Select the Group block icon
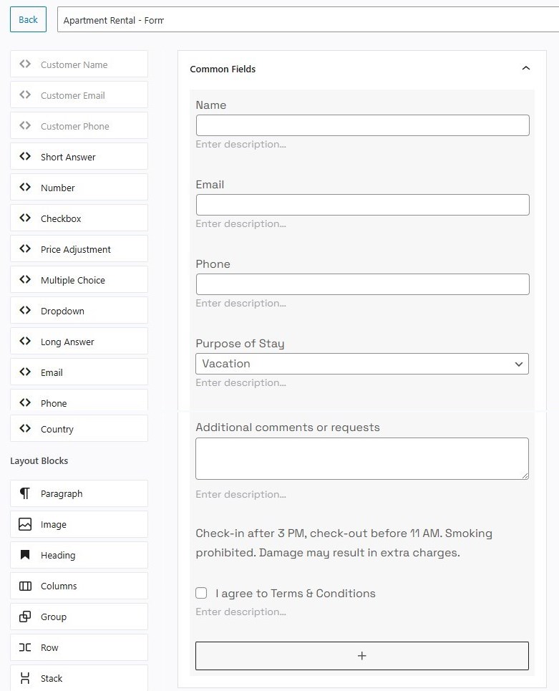This screenshot has width=559, height=691. (24, 617)
